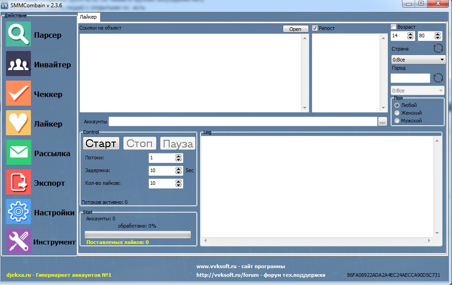
Task: Select the Женский gender option
Action: tap(397, 113)
